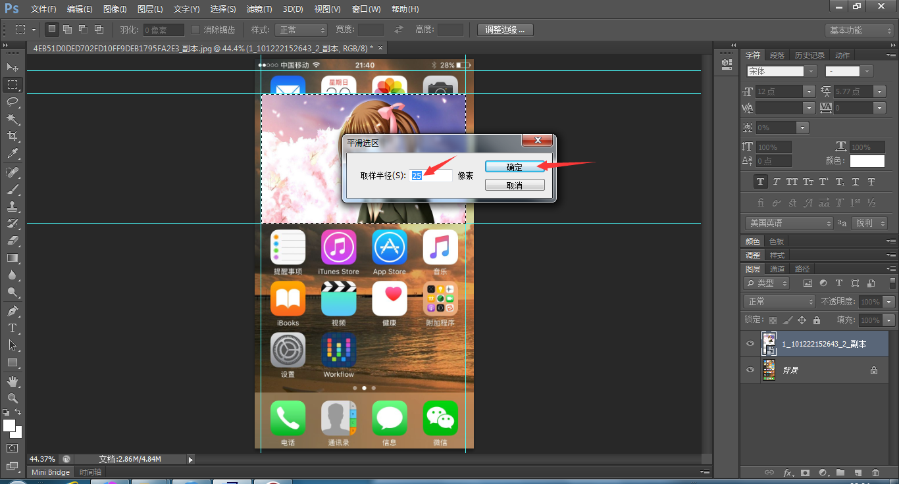Image resolution: width=899 pixels, height=484 pixels.
Task: Select the Gradient tool
Action: click(12, 258)
